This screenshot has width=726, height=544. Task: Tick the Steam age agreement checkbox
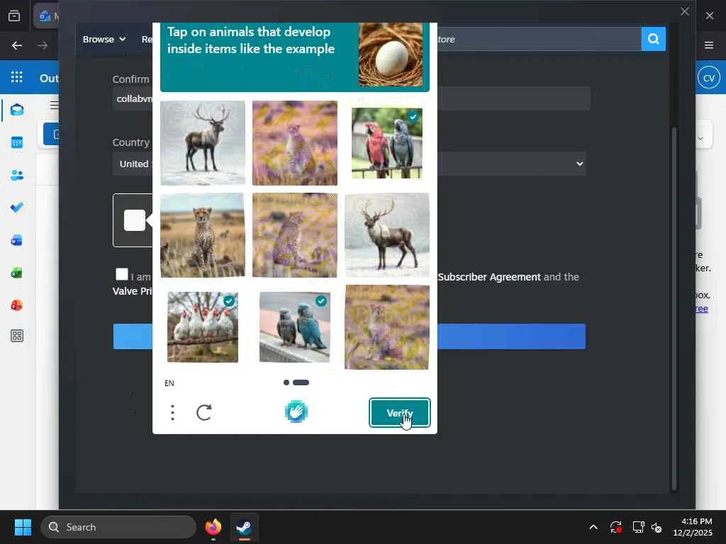pos(122,274)
